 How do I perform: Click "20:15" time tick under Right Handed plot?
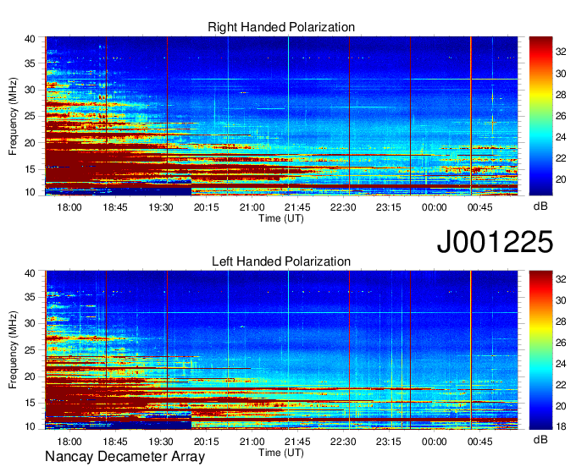tap(207, 207)
